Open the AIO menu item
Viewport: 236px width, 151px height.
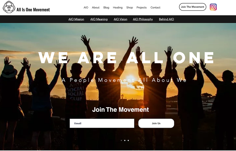tap(86, 8)
